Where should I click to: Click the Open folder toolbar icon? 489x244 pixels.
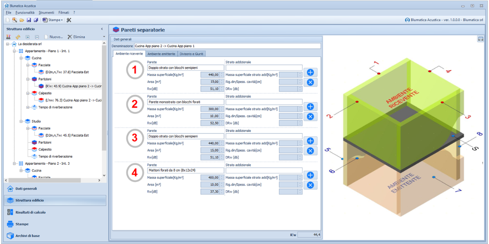pyautogui.click(x=22, y=20)
